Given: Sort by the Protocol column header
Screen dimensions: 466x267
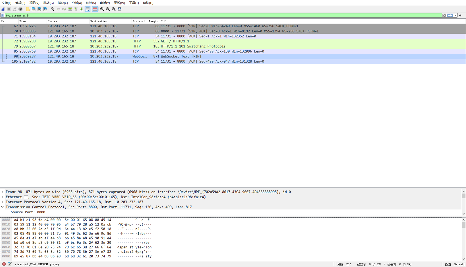Looking at the screenshot, I should (140, 21).
